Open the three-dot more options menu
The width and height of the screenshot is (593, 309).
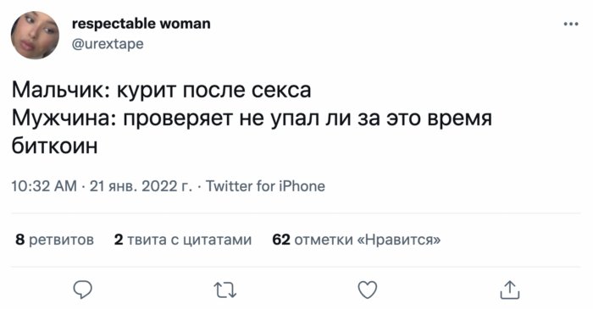click(x=571, y=24)
